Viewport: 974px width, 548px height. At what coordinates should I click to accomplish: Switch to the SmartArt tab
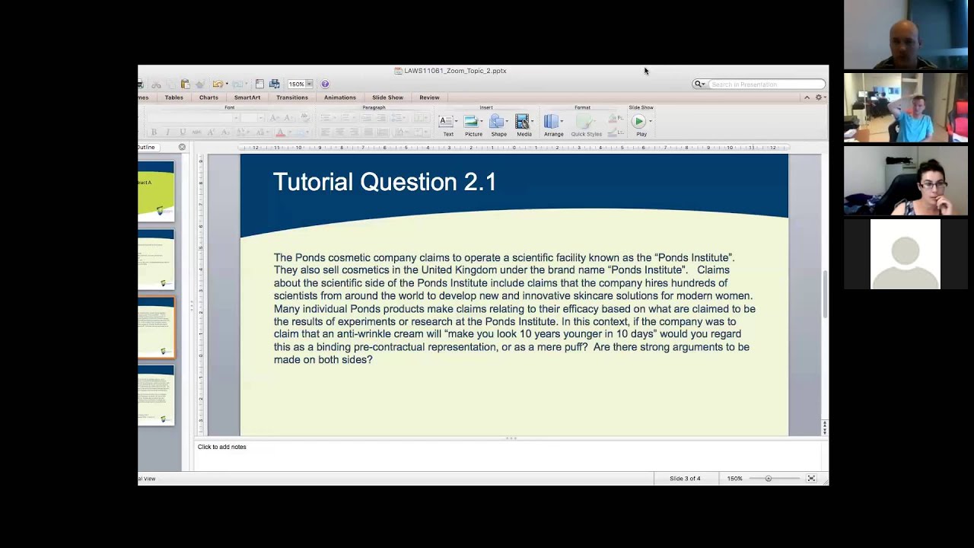[x=247, y=97]
